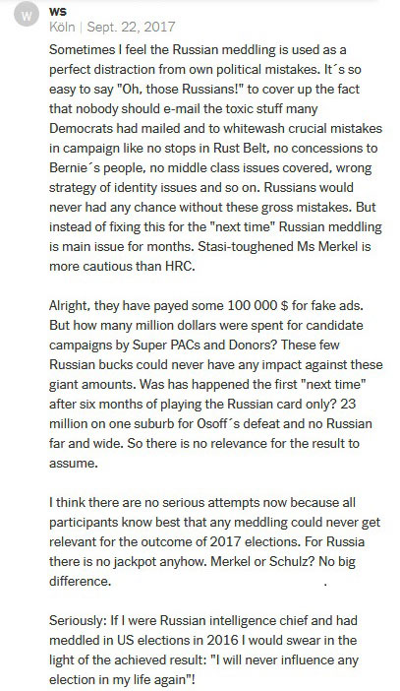Click the gray W avatar icon

point(27,16)
